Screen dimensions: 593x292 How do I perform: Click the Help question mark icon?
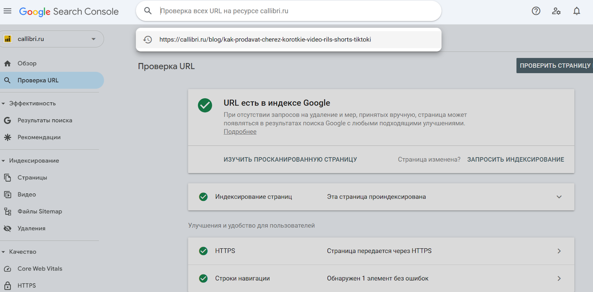[x=536, y=11]
